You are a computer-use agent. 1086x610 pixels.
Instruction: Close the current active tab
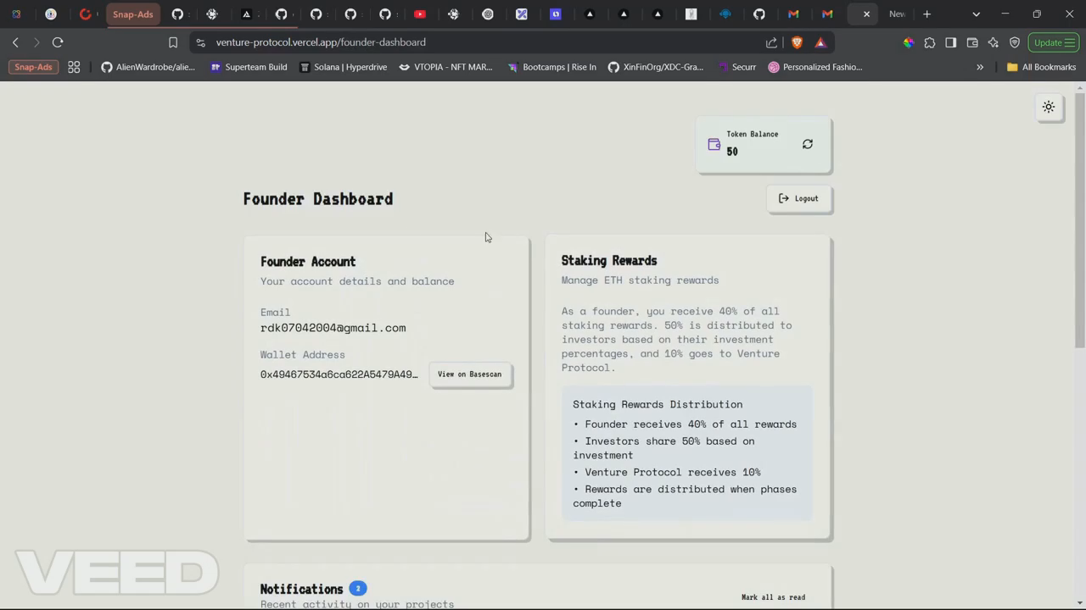tap(866, 14)
